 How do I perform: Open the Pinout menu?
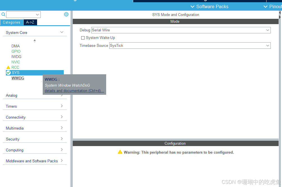(273, 7)
